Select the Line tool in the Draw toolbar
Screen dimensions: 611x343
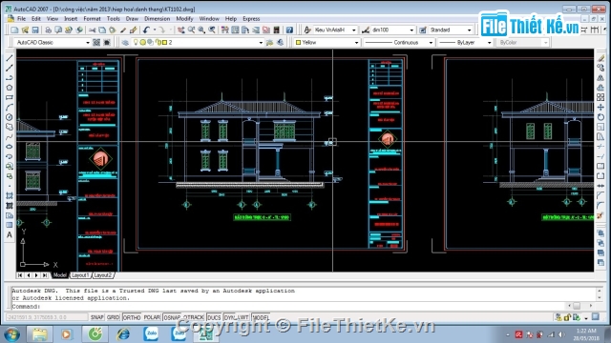(10, 58)
